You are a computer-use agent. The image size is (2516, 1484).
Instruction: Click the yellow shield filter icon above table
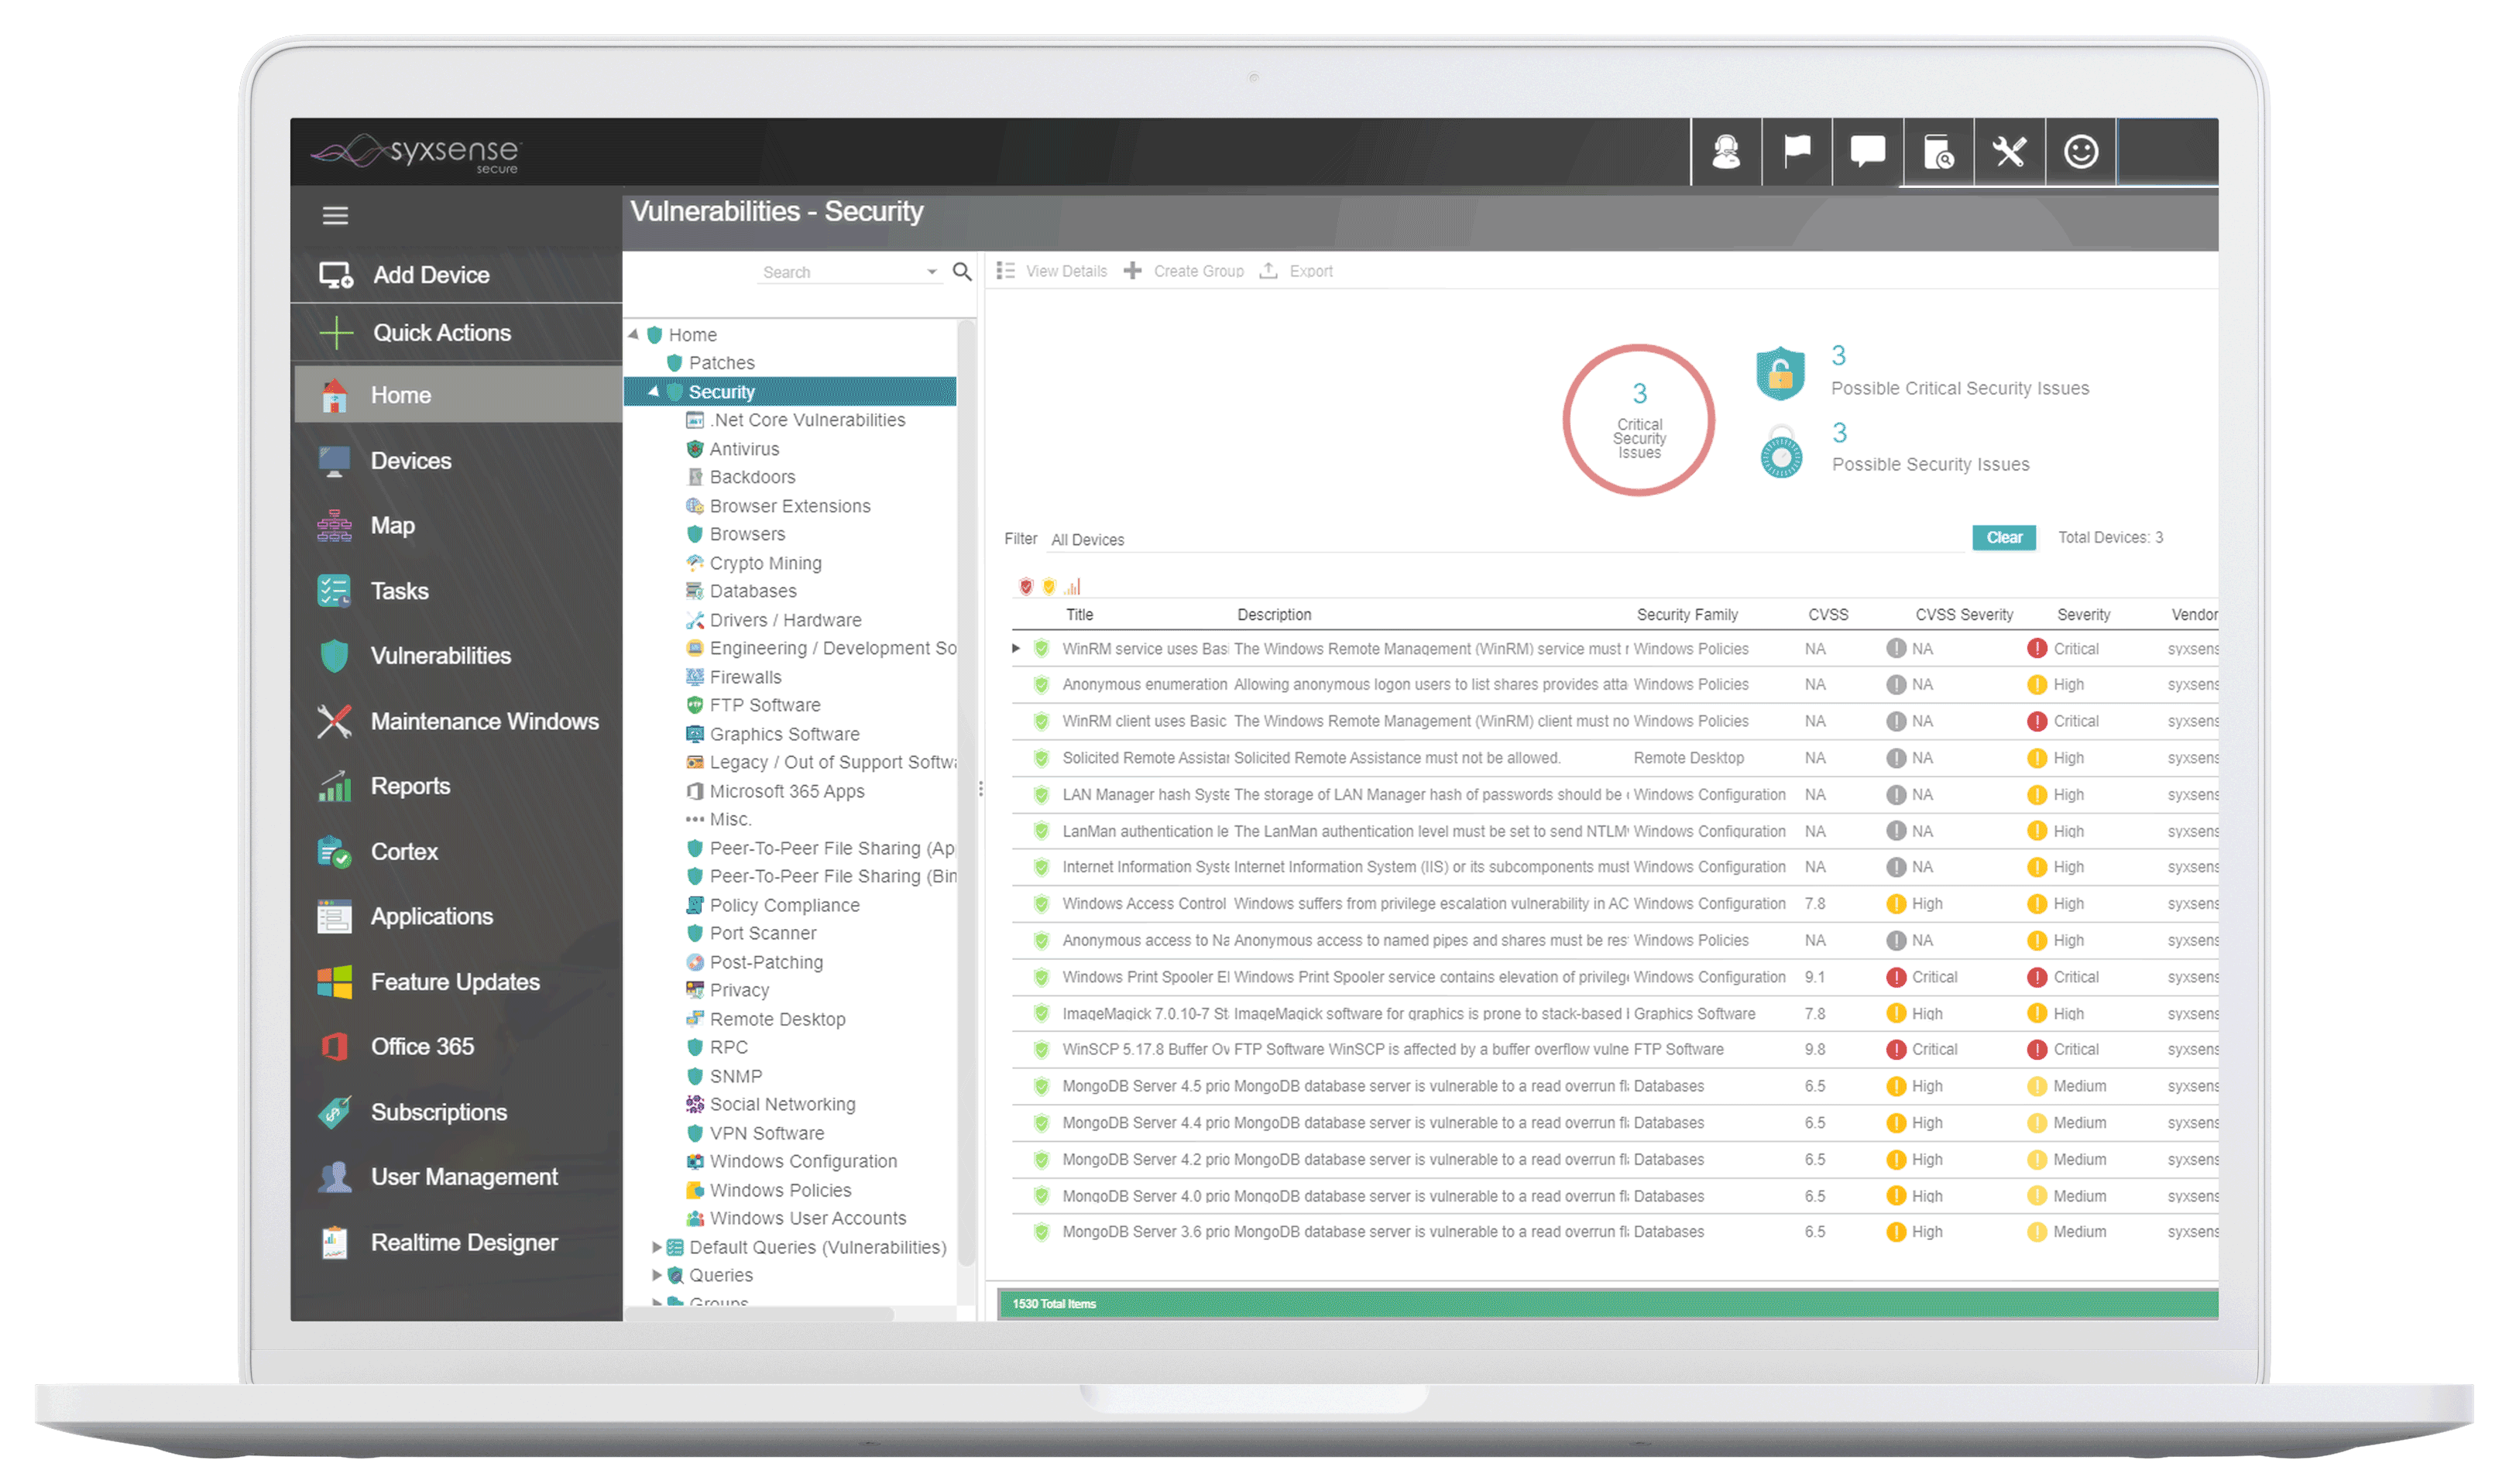[x=1049, y=587]
